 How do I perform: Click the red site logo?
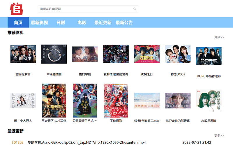click(x=17, y=9)
